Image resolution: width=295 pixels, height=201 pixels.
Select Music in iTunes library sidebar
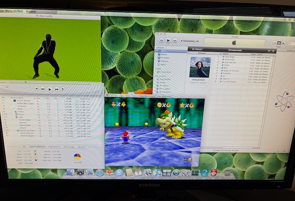(171, 51)
